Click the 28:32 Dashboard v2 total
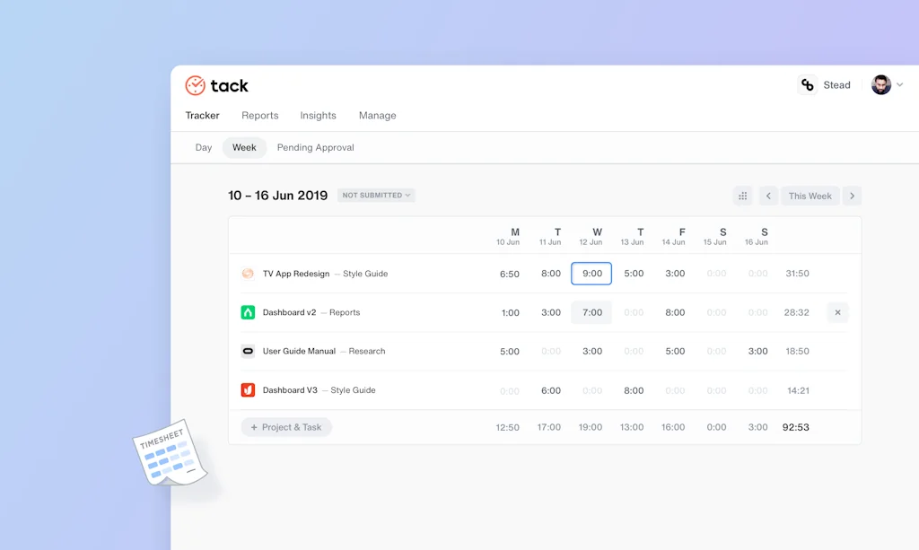The width and height of the screenshot is (919, 550). coord(797,313)
